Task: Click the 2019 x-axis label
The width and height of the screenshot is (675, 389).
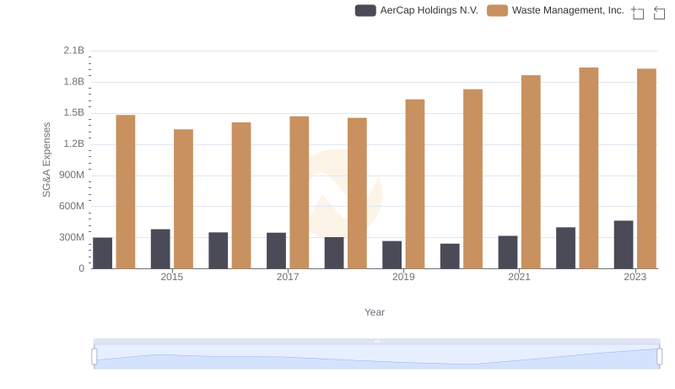Action: (403, 277)
